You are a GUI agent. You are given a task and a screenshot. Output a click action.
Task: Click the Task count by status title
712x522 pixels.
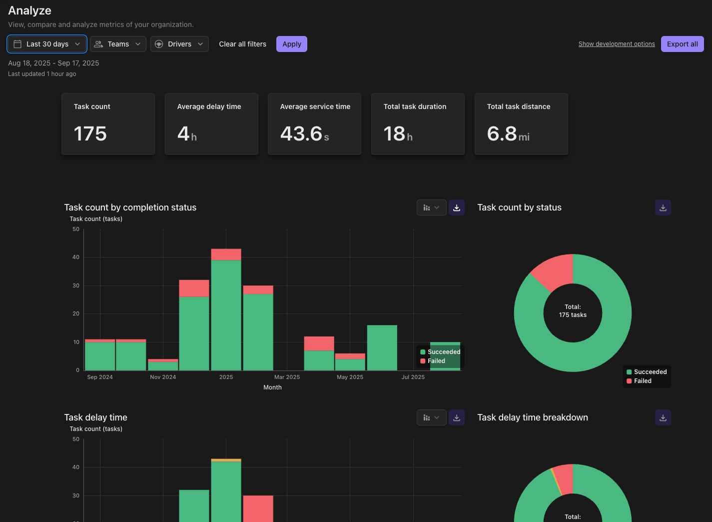click(x=519, y=207)
